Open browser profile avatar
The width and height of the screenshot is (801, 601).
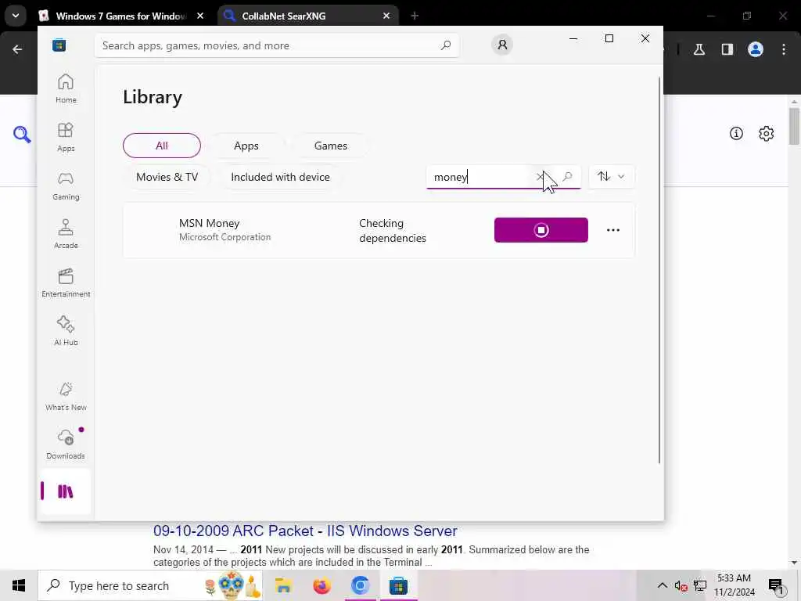pyautogui.click(x=755, y=49)
